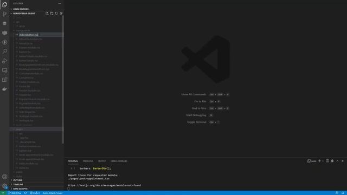Switch to the Output tab
This screenshot has height=195, width=347.
coord(102,161)
